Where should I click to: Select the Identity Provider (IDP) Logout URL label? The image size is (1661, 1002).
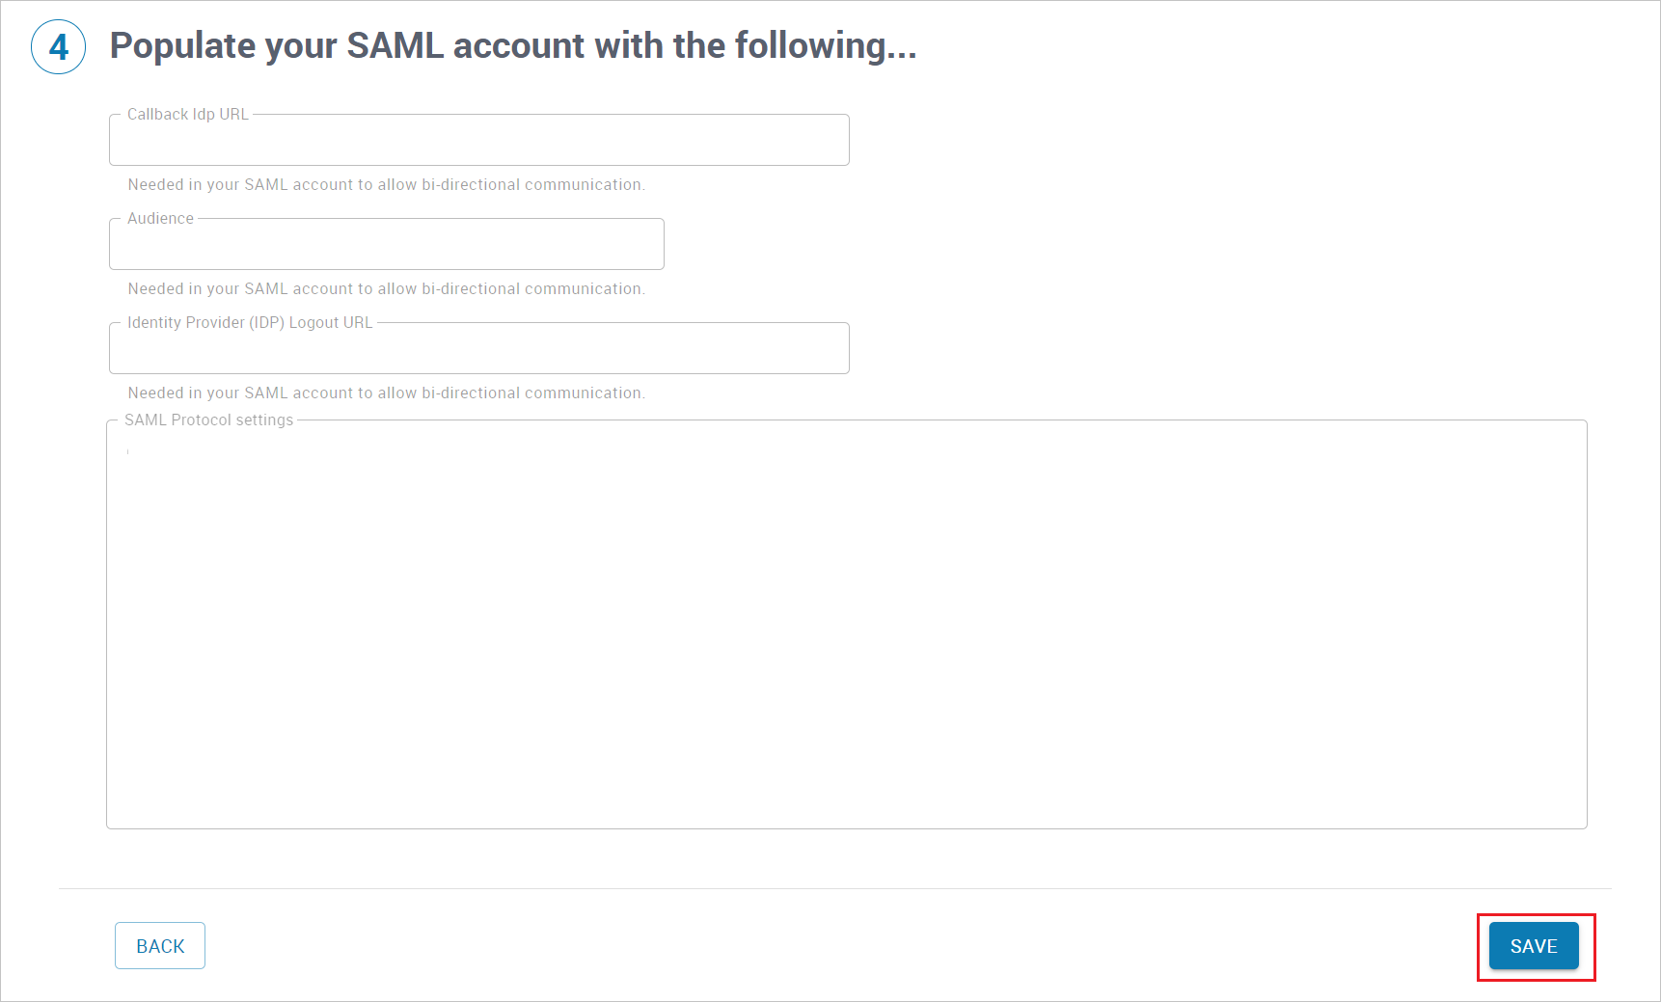click(250, 322)
